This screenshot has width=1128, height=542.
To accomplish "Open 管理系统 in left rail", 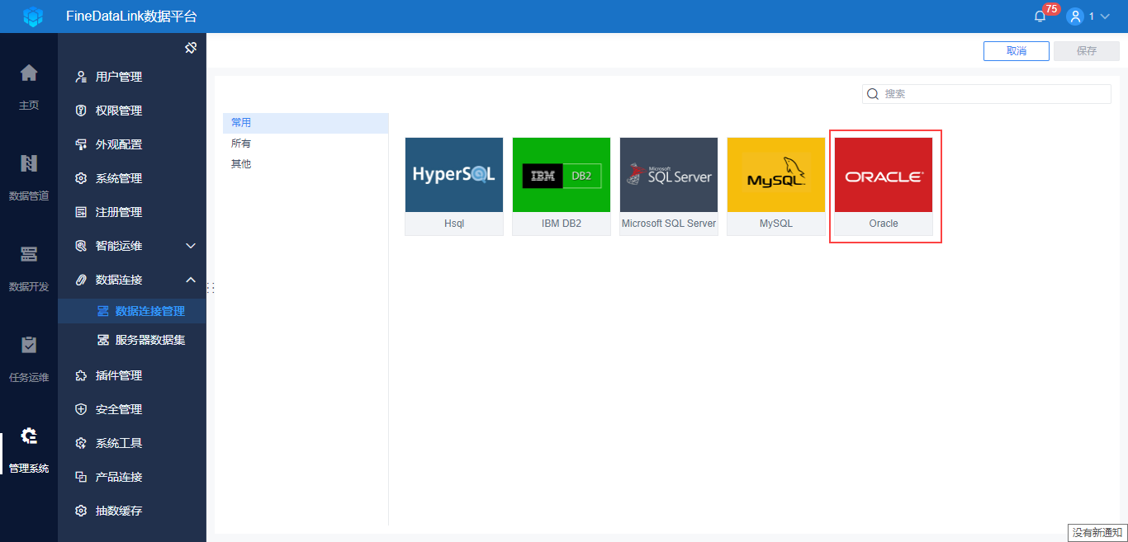I will pos(29,448).
